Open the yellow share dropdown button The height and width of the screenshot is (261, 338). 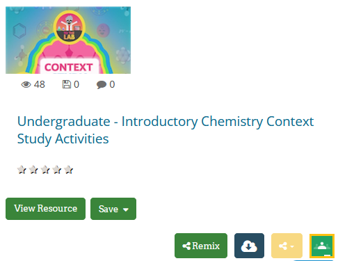tap(287, 246)
